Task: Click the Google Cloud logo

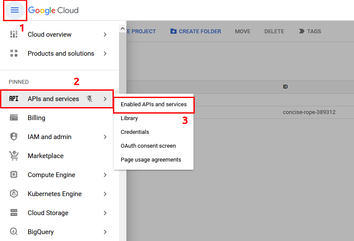Action: [x=53, y=10]
